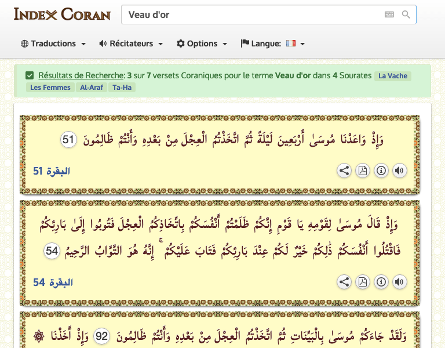
Task: Click verse number 92 circle marker
Action: point(101,336)
